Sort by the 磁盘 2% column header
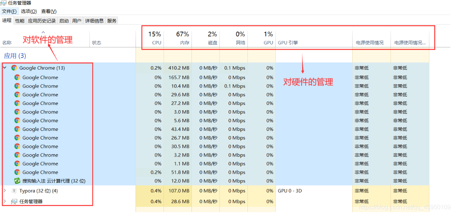Image resolution: width=454 pixels, height=214 pixels. pyautogui.click(x=205, y=38)
